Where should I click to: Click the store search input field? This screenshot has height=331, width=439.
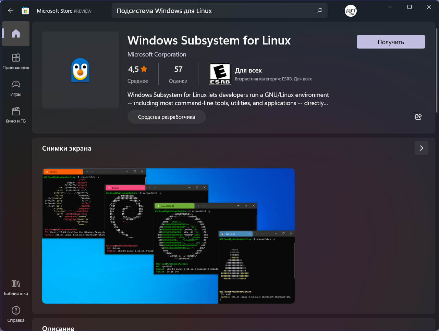click(219, 11)
